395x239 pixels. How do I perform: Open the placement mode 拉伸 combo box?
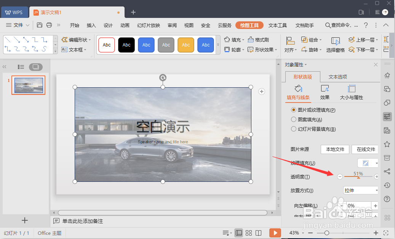click(361, 190)
